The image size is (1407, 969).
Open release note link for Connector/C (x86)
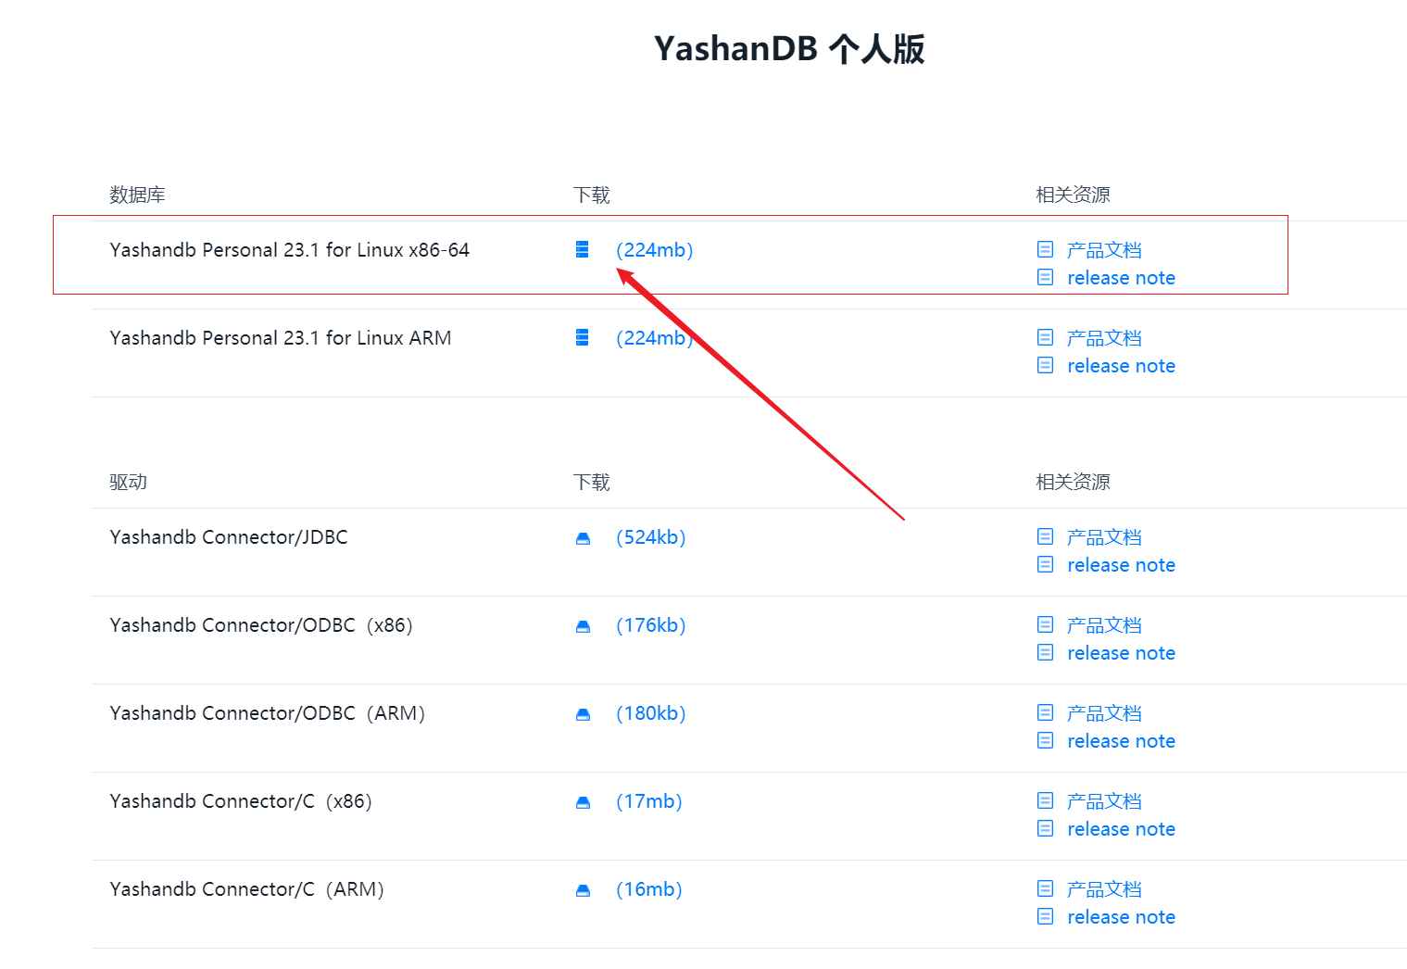pyautogui.click(x=1121, y=829)
